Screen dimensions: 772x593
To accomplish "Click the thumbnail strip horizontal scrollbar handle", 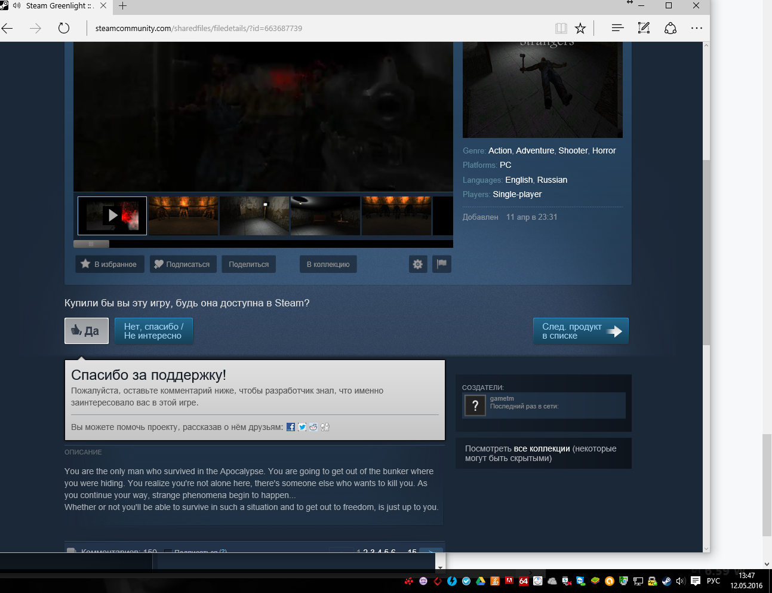I will (x=91, y=244).
